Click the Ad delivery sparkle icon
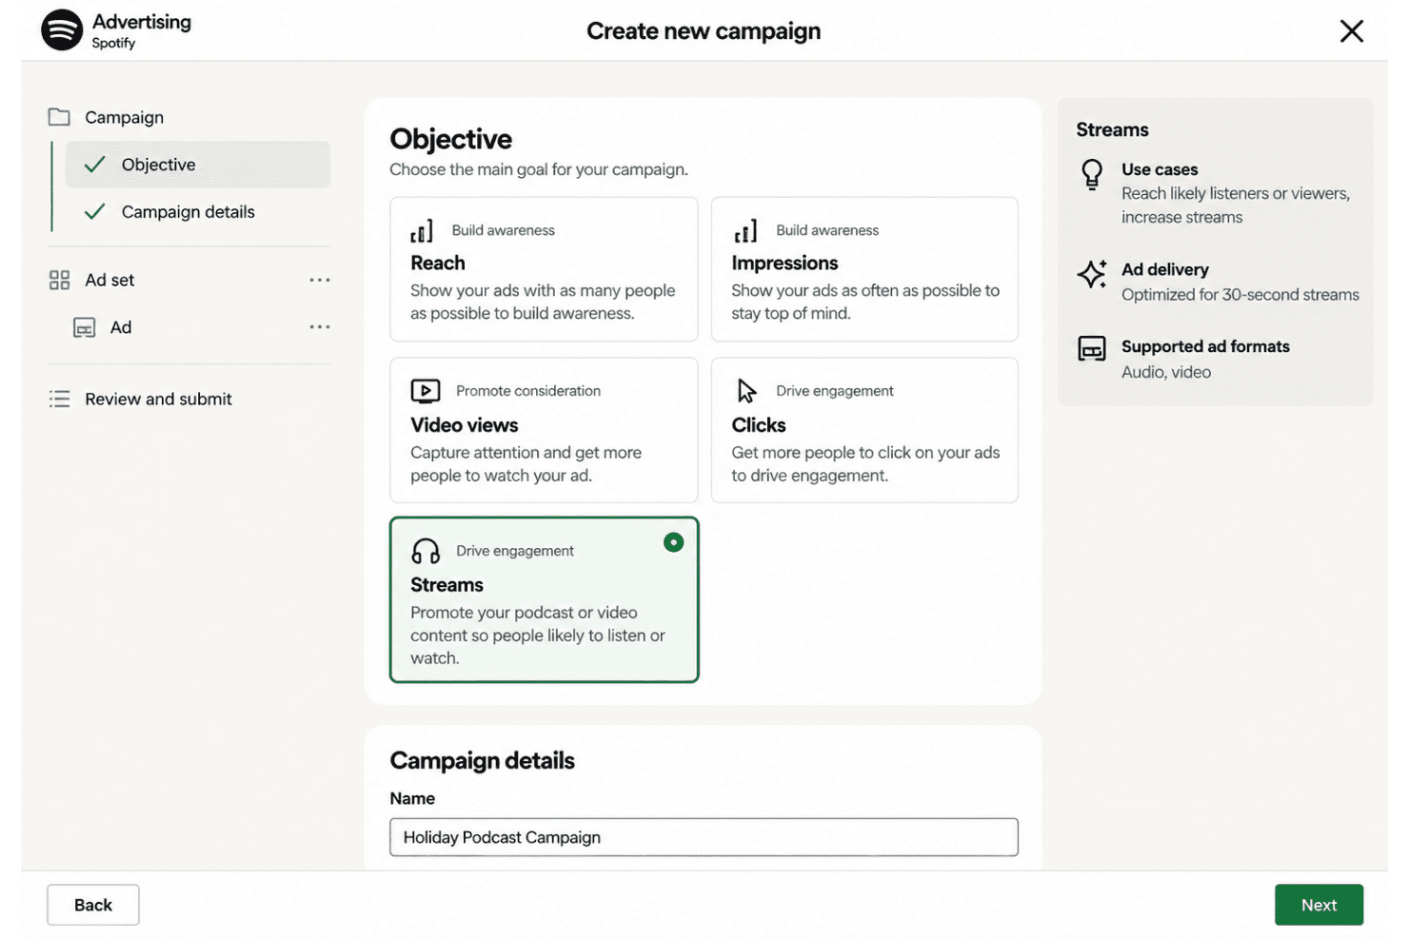This screenshot has height=939, width=1409. click(1092, 274)
